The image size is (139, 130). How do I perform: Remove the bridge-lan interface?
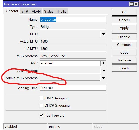pyautogui.click(x=124, y=60)
